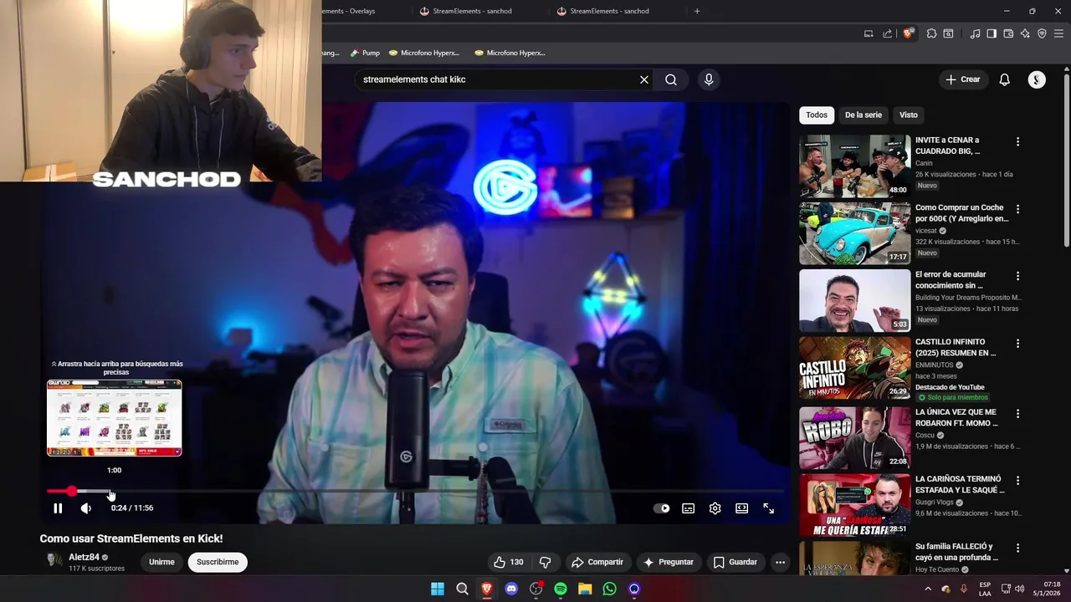Toggle subtitles/closed captions in the player

688,508
